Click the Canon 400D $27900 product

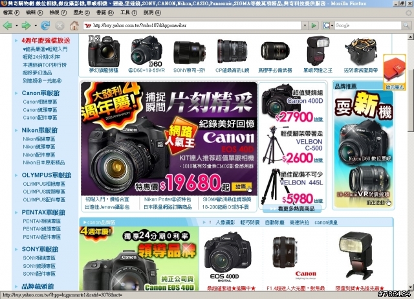292,104
